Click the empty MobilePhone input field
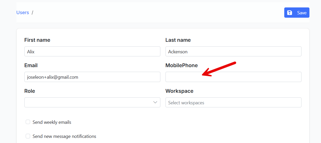321x143 pixels. click(x=233, y=77)
